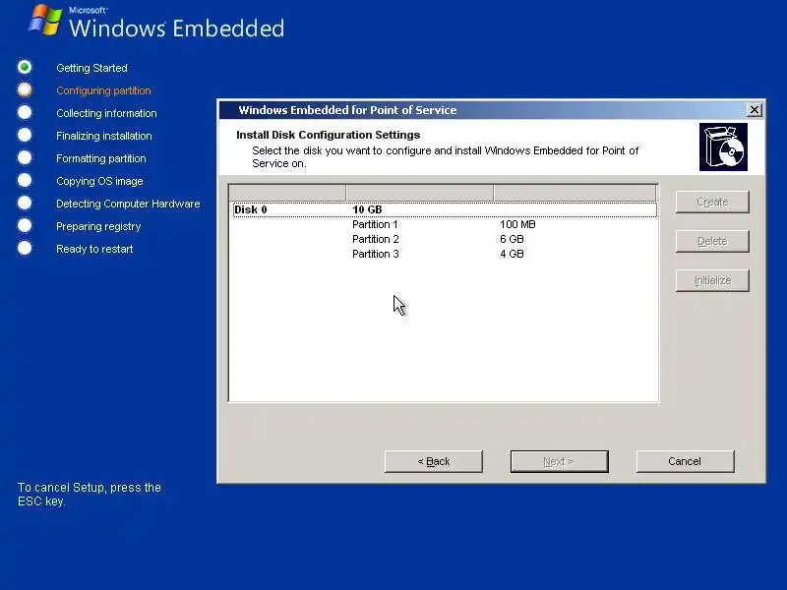Click the Collecting information step bullet
Image resolution: width=787 pixels, height=590 pixels.
coord(24,112)
